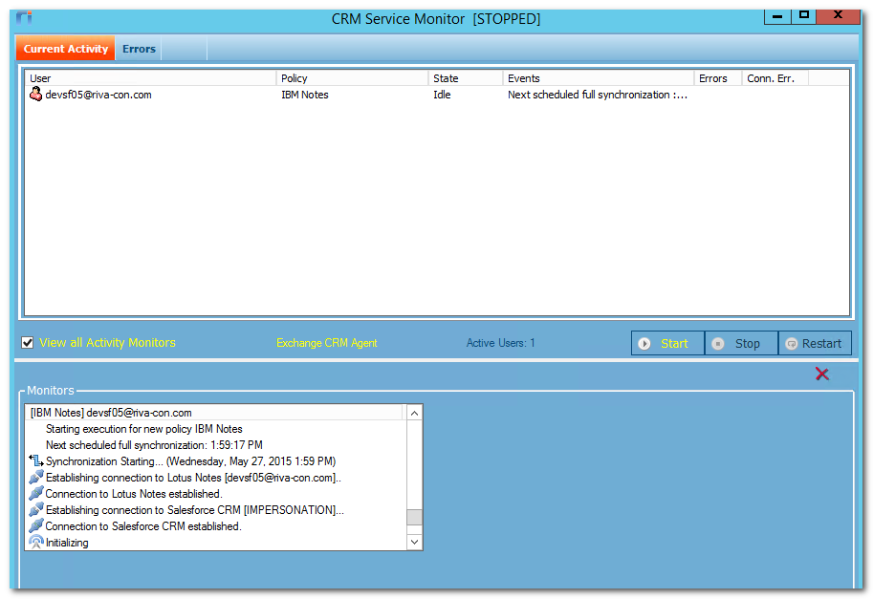Click the restart icon on Restart button

pyautogui.click(x=791, y=344)
